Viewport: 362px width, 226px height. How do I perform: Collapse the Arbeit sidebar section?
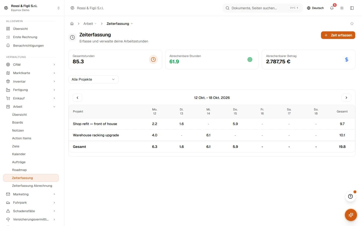coord(31,107)
